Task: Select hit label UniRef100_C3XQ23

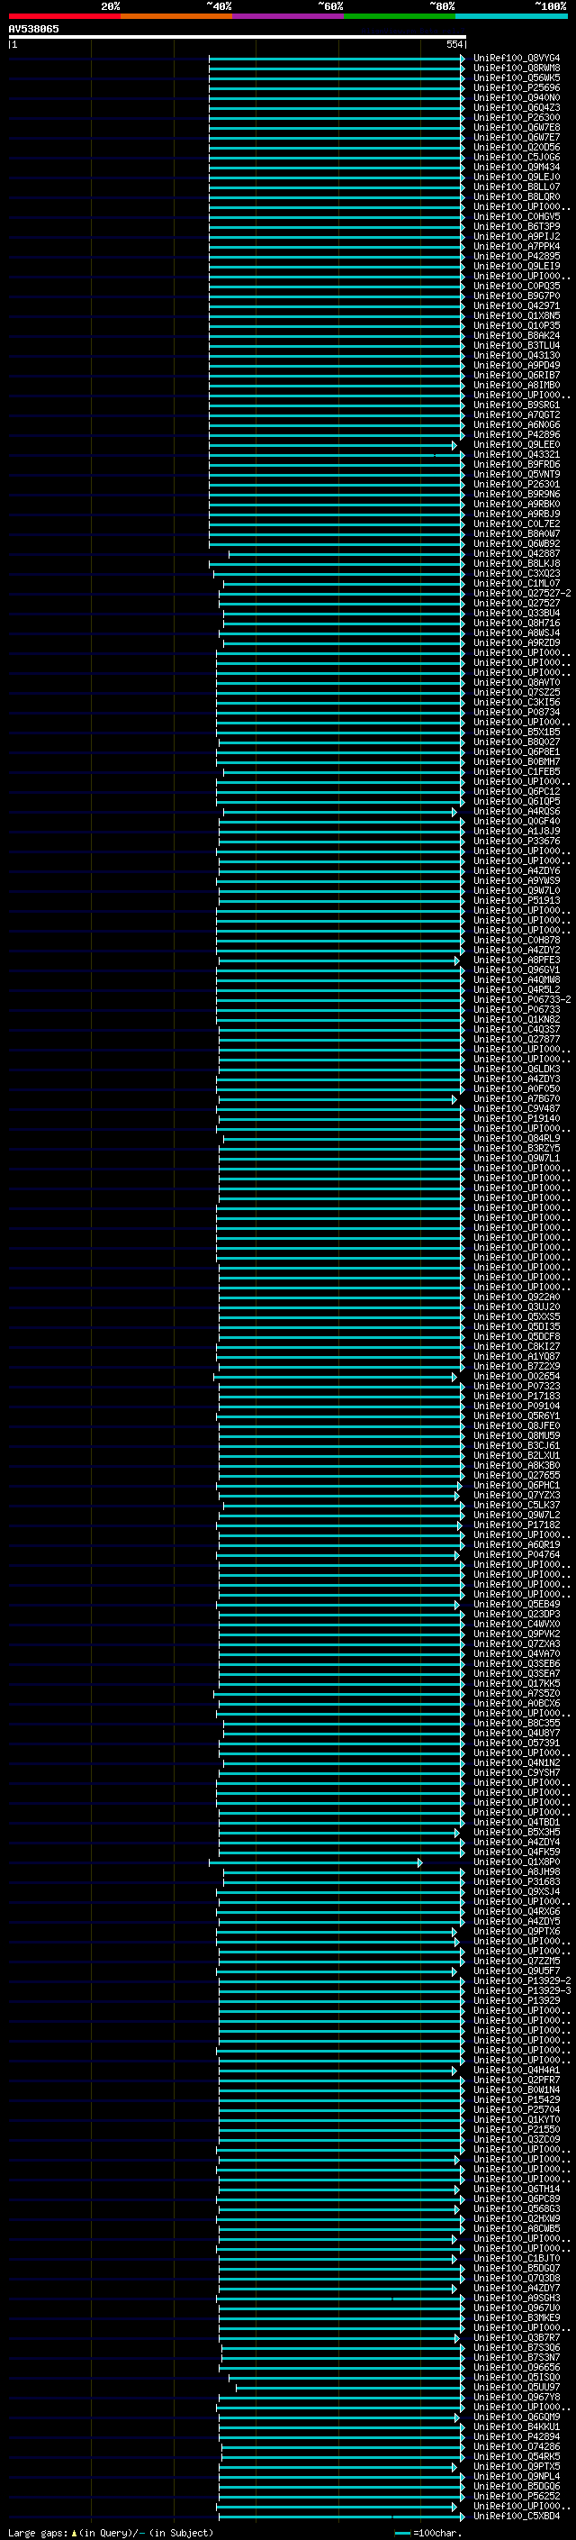Action: pyautogui.click(x=517, y=573)
